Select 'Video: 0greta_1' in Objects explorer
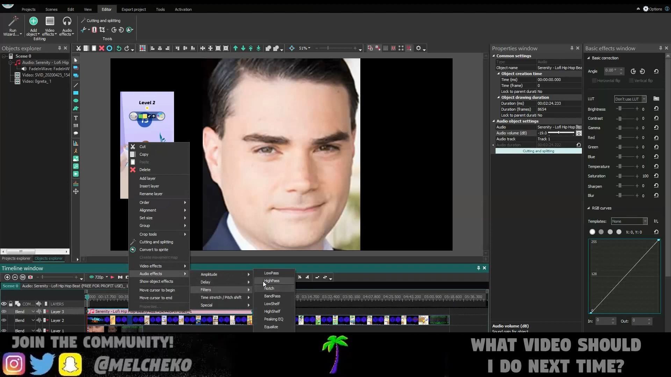This screenshot has height=377, width=671. (x=37, y=81)
